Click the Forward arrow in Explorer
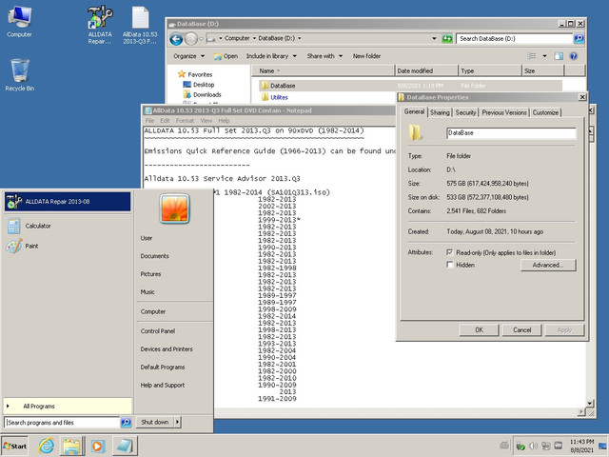Screen dimensions: 609x457 [x=190, y=39]
